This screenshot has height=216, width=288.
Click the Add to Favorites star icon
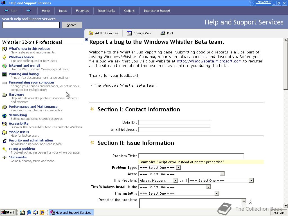point(91,33)
